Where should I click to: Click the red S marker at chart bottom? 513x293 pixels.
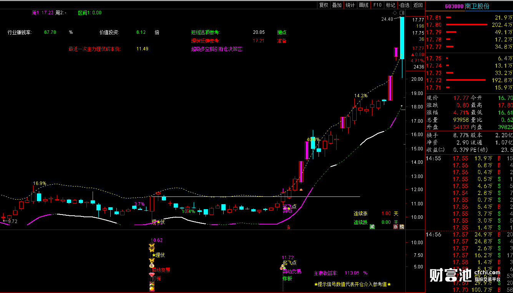pyautogui.click(x=288, y=227)
